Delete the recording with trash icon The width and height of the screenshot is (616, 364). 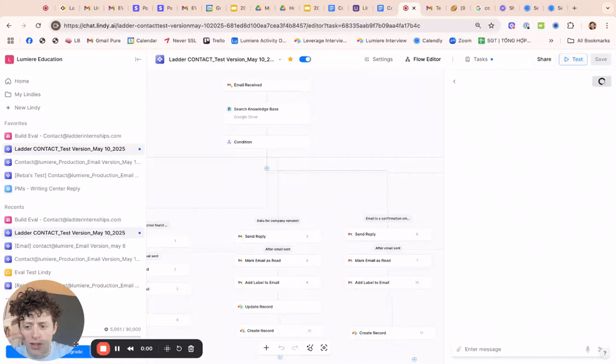point(191,348)
